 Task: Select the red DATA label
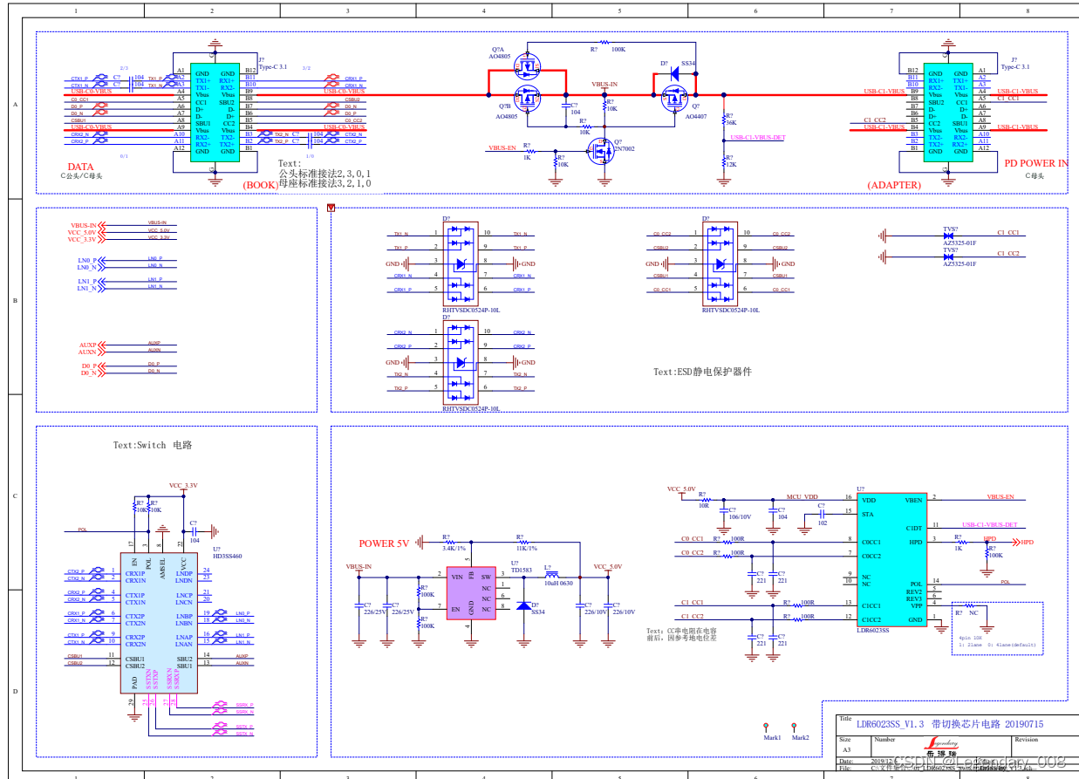(x=80, y=167)
